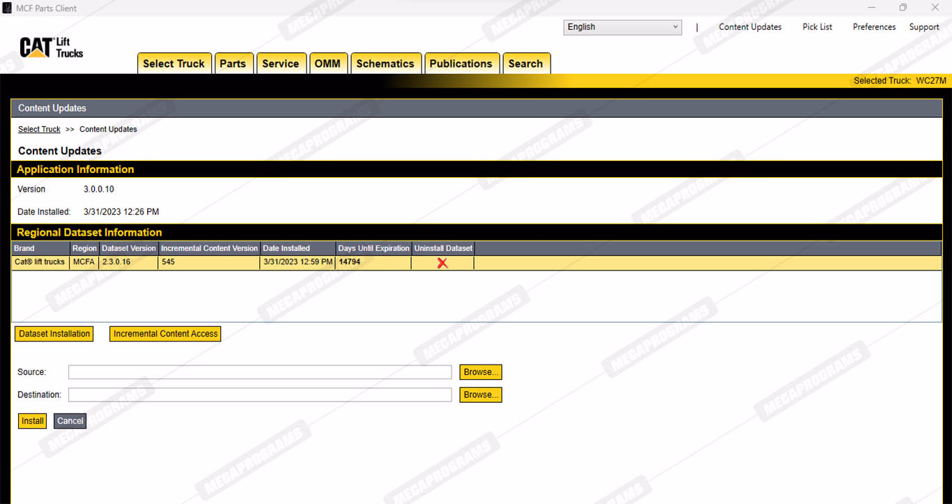Click Browse next to the Destination field
This screenshot has width=952, height=504.
pyautogui.click(x=480, y=395)
